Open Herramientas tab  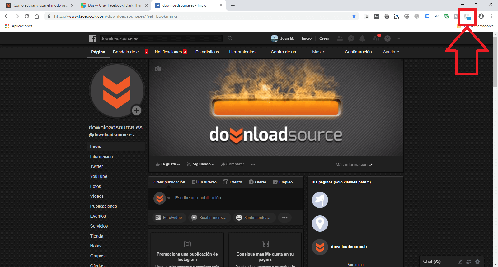point(244,52)
